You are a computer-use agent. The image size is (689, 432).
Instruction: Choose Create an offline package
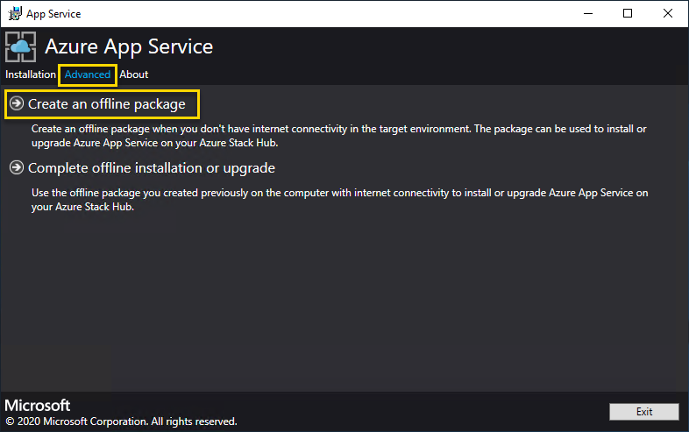coord(106,103)
